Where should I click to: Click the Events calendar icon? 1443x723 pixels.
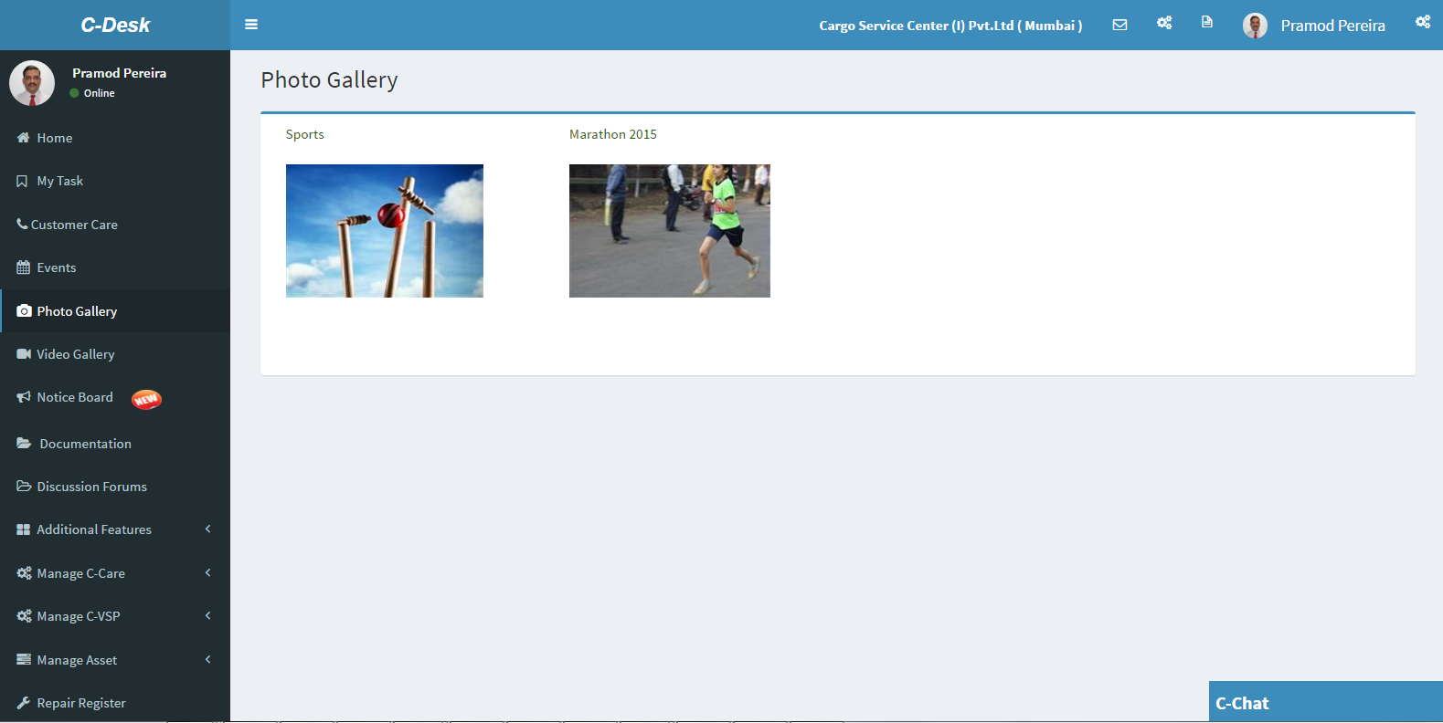coord(24,267)
